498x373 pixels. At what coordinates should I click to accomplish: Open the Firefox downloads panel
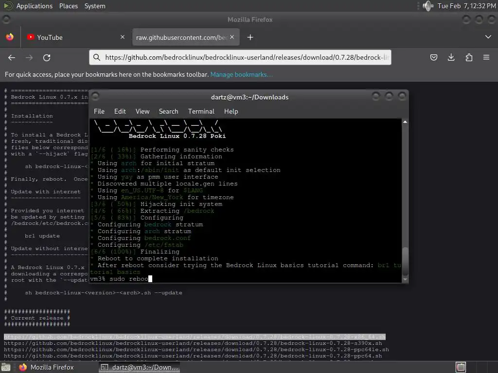pos(451,57)
